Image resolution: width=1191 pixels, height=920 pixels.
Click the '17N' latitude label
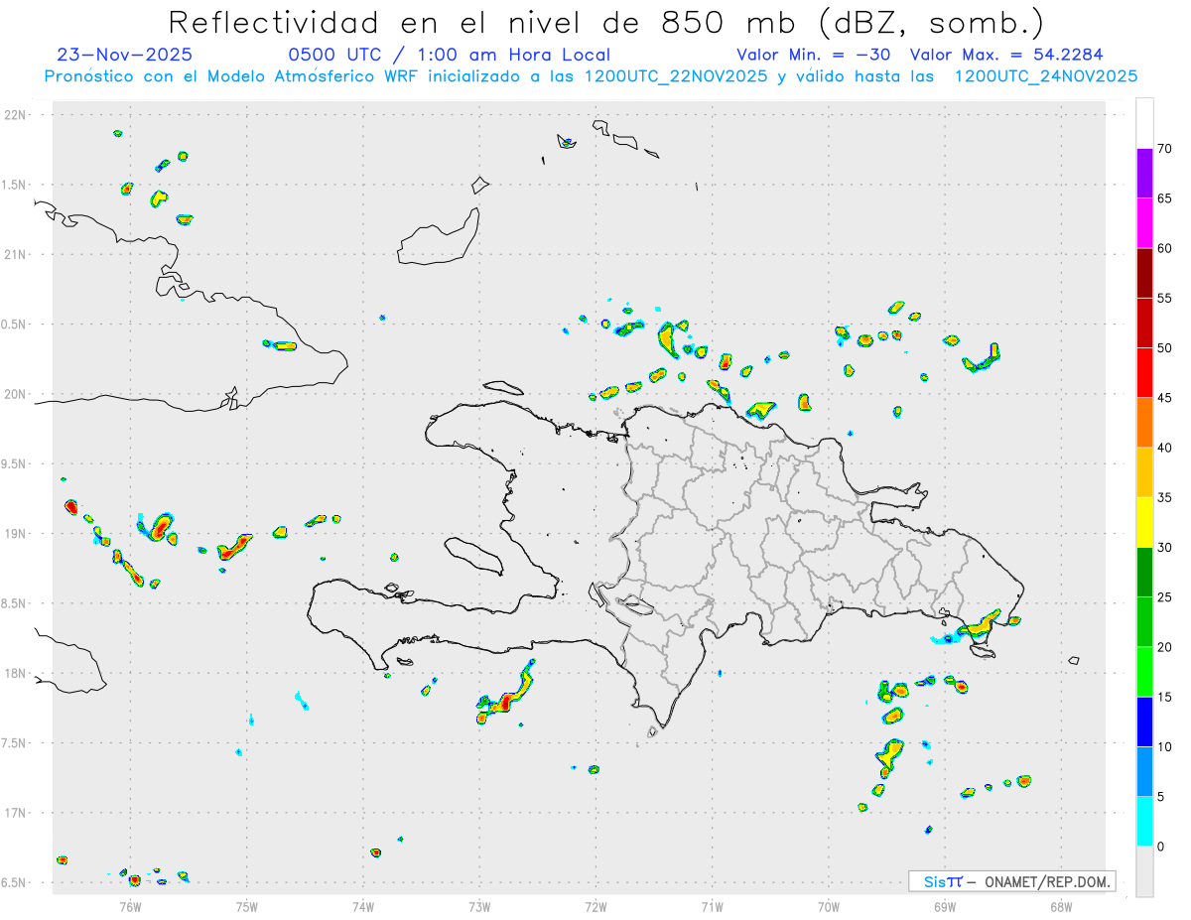[x=17, y=813]
